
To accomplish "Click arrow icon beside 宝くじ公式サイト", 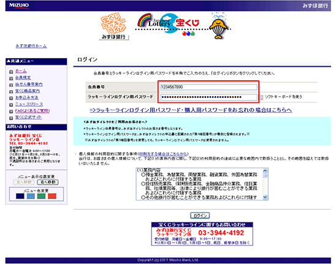I will point(11,118).
